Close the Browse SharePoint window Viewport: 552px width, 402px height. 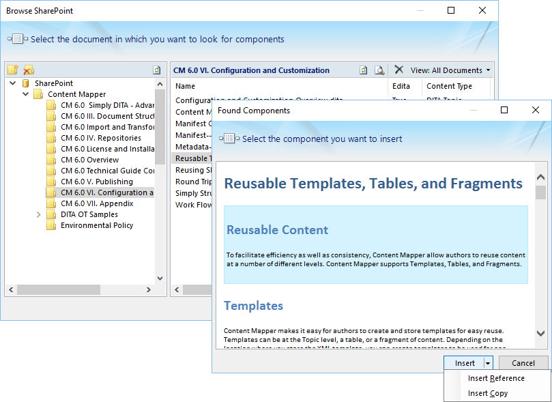(482, 10)
